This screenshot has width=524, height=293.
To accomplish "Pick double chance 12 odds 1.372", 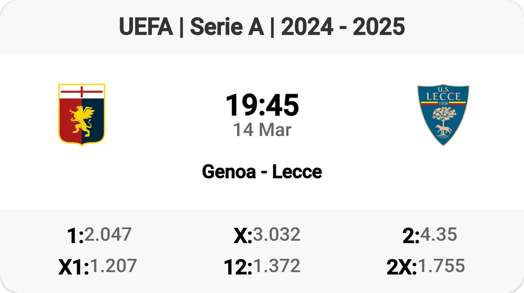I will coord(277,266).
